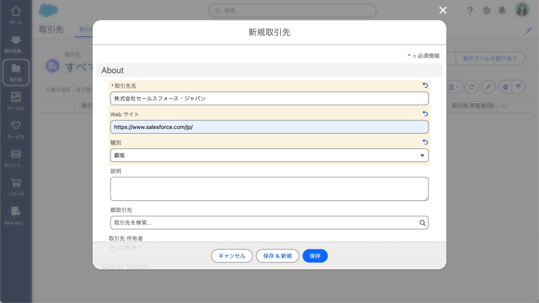The image size is (539, 303).
Task: Click the undo icon for 取引先名 field
Action: pyautogui.click(x=425, y=85)
